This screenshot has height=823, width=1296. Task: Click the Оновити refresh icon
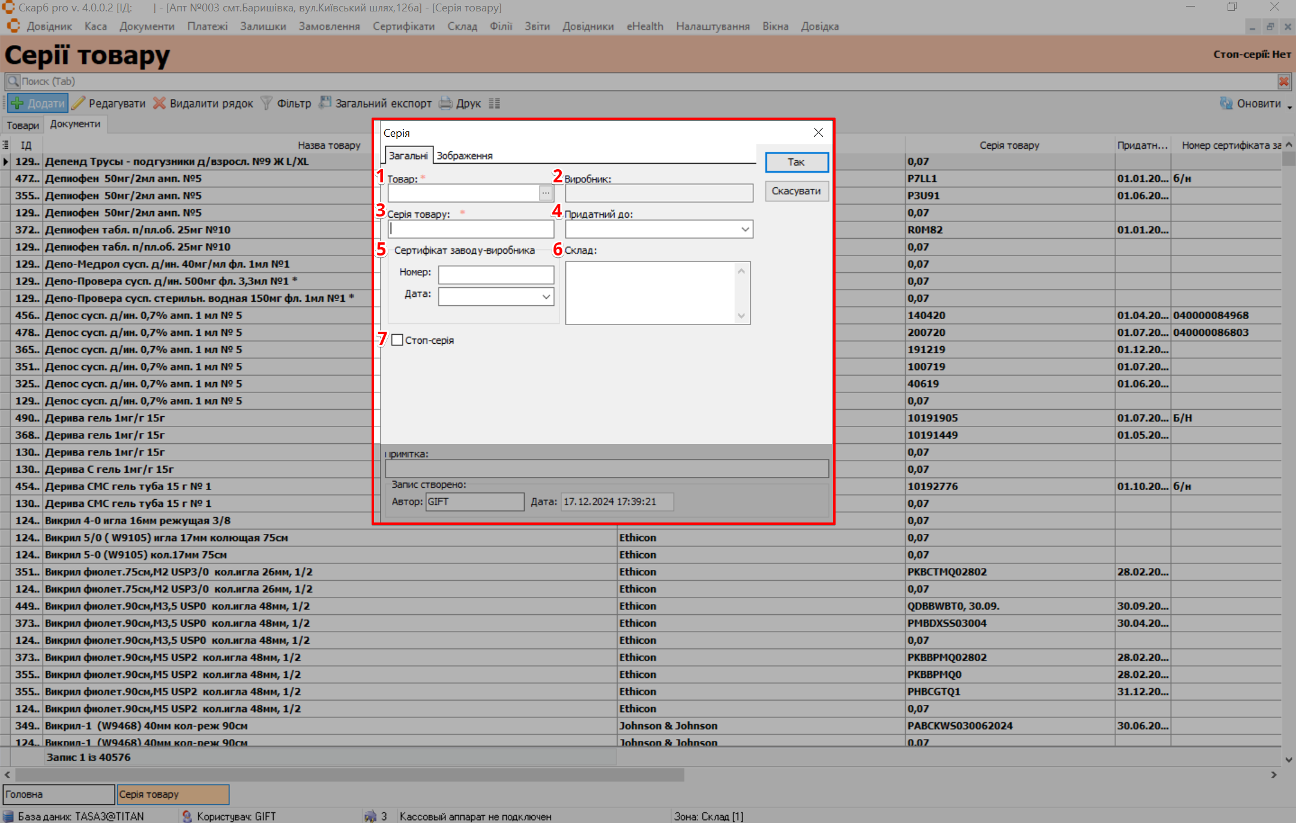1226,103
